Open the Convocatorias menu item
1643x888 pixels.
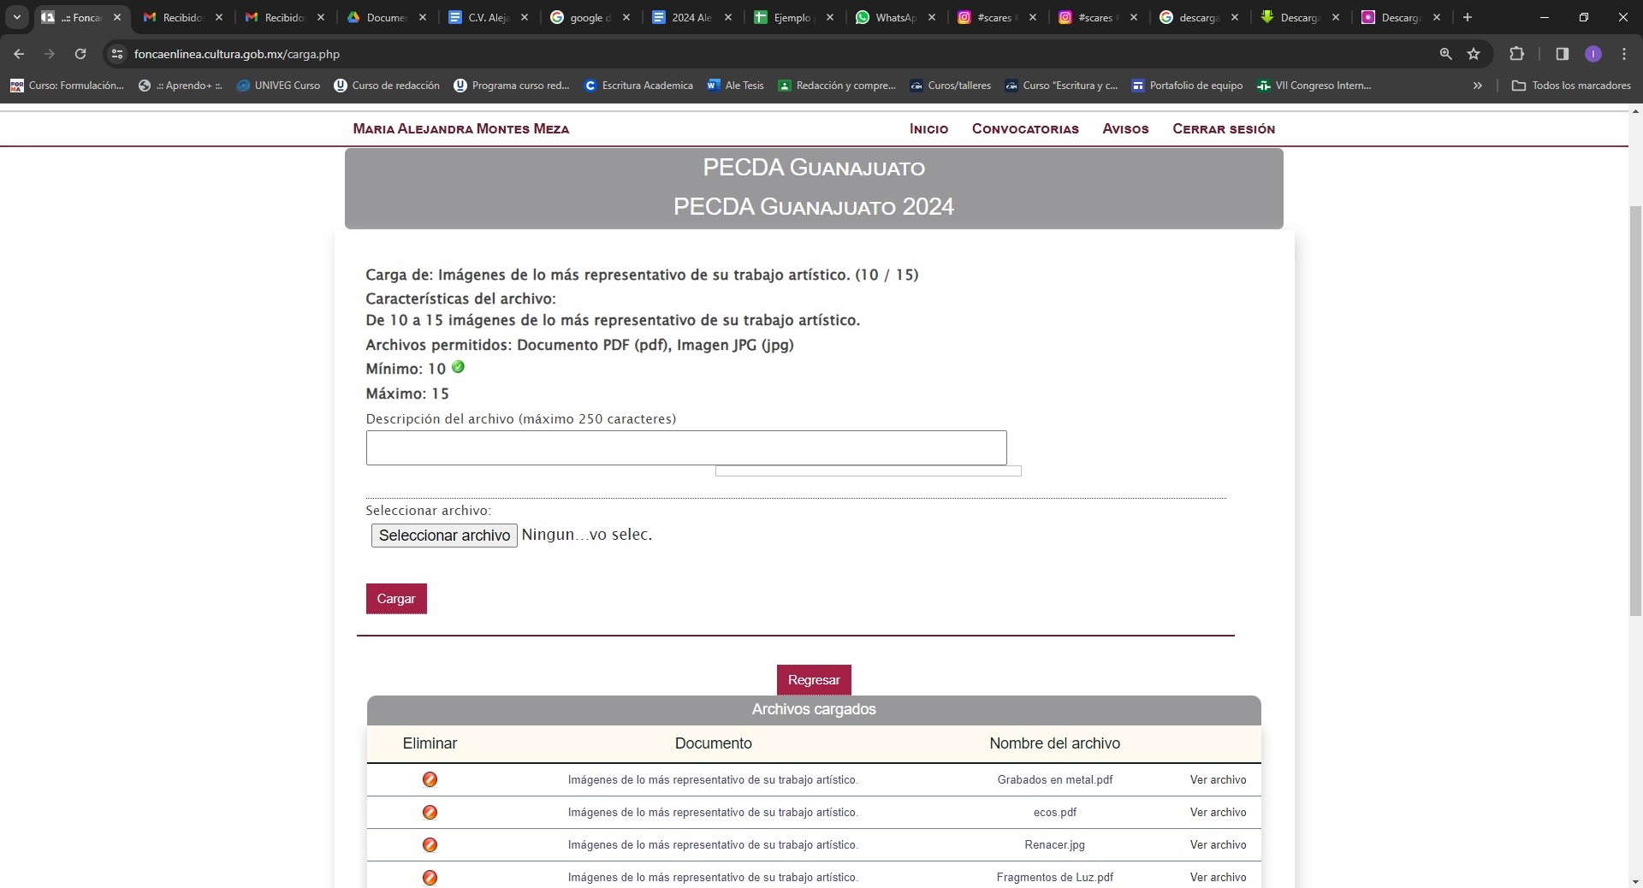click(1024, 129)
